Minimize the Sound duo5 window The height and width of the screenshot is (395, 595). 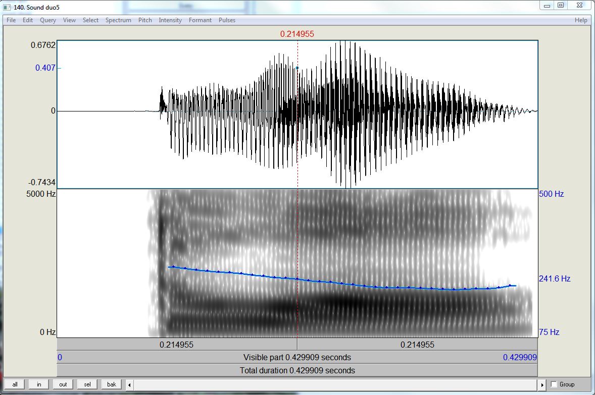547,6
